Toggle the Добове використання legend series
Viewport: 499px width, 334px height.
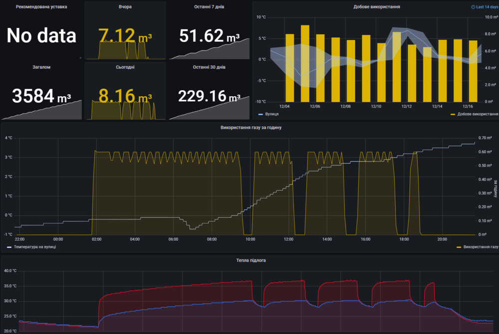coord(478,114)
